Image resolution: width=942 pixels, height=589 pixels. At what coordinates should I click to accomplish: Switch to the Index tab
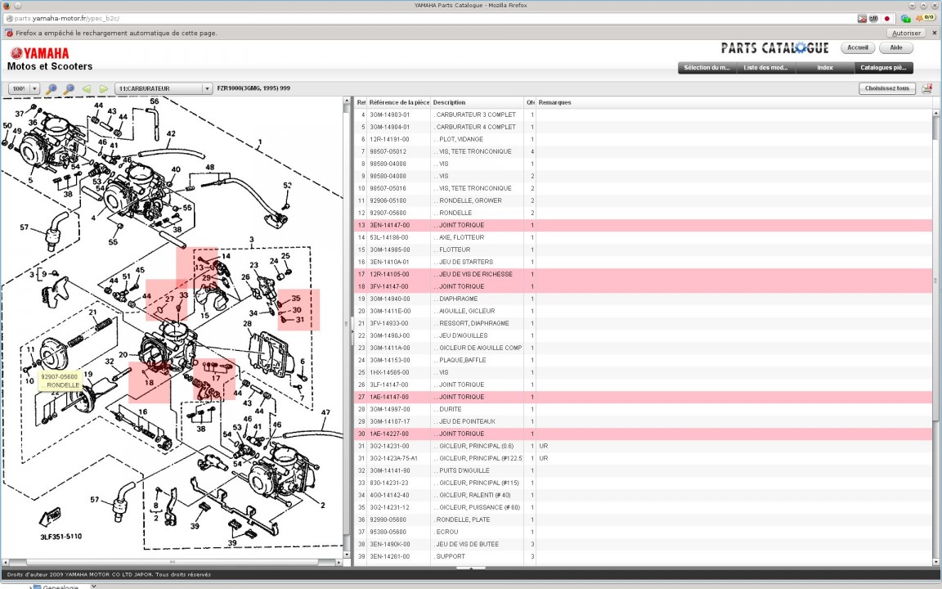click(x=824, y=68)
